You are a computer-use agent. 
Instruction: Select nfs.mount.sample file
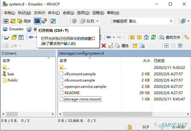[x=77, y=80]
